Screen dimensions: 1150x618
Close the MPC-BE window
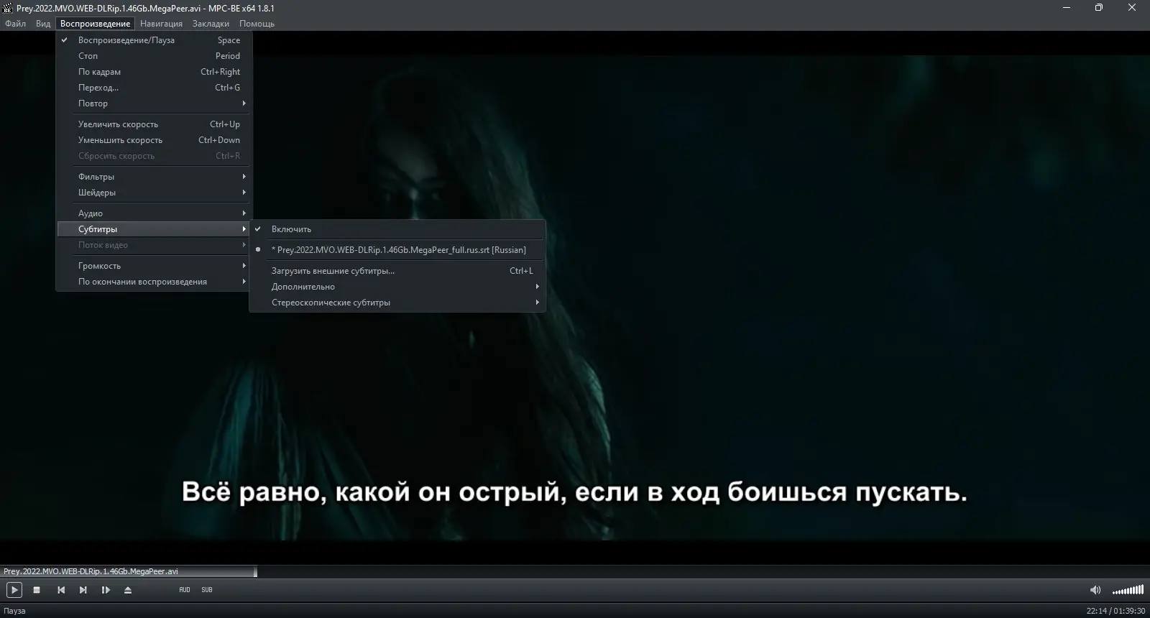point(1133,8)
